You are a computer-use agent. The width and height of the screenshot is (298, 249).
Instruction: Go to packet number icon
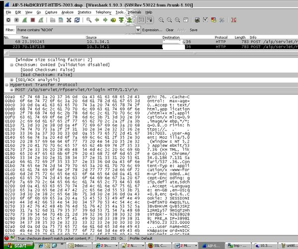[x=113, y=20]
